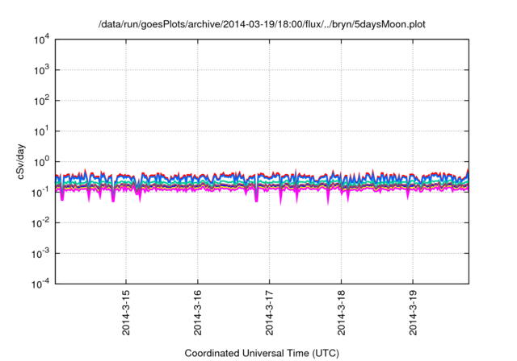The image size is (517, 361).
Task: Click the Coordinated Universal Time axis label
Action: click(263, 354)
